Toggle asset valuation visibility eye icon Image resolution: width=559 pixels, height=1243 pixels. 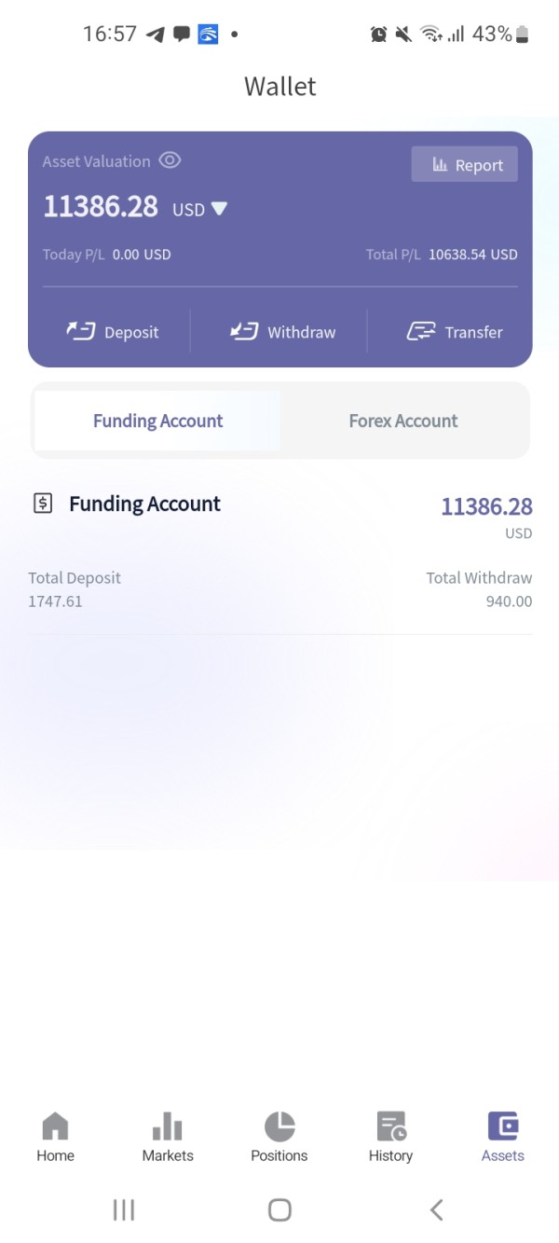click(x=170, y=160)
